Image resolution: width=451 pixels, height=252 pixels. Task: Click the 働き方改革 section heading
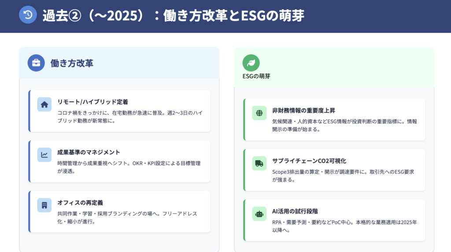(x=72, y=63)
